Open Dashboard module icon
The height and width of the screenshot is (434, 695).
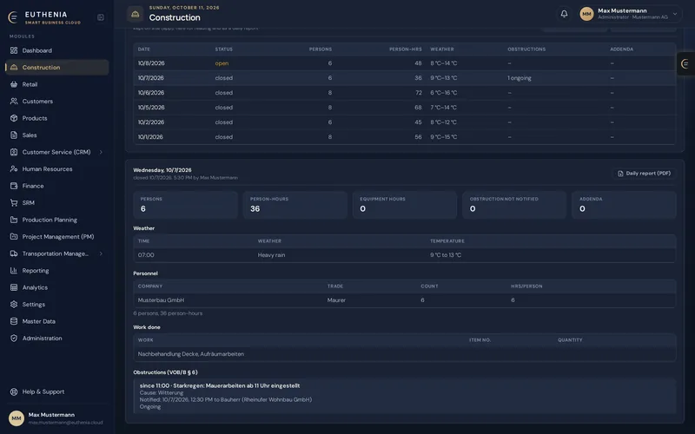14,50
